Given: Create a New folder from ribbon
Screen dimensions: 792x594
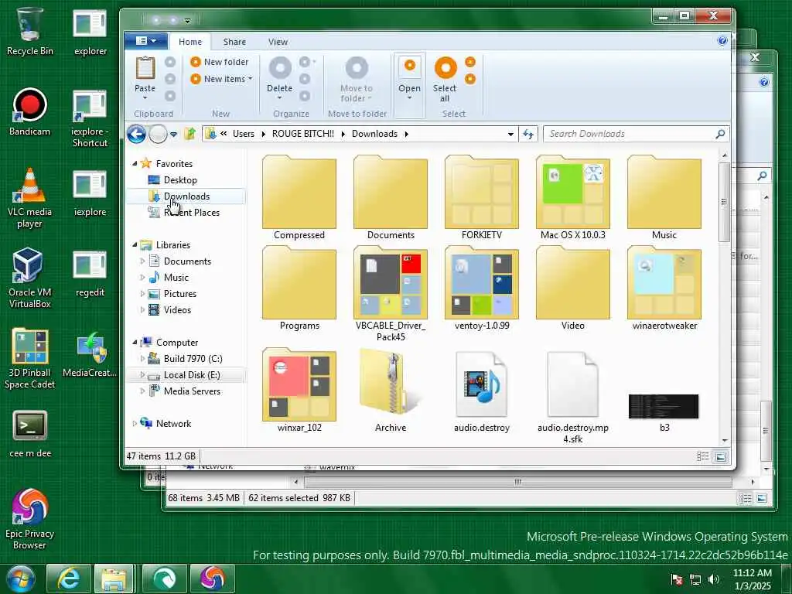Looking at the screenshot, I should click(219, 62).
